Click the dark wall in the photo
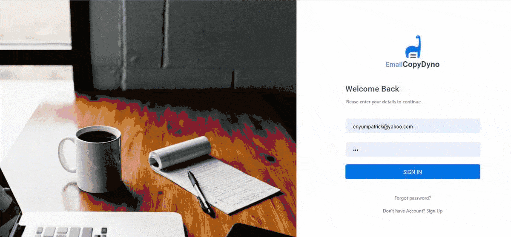Viewport: 511px width, 237px height. [x=192, y=43]
